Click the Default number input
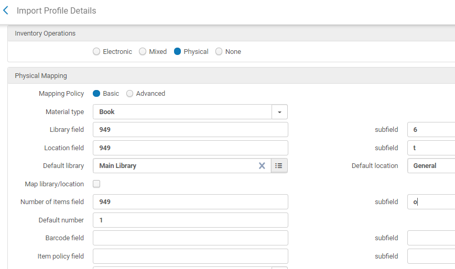 coord(190,220)
